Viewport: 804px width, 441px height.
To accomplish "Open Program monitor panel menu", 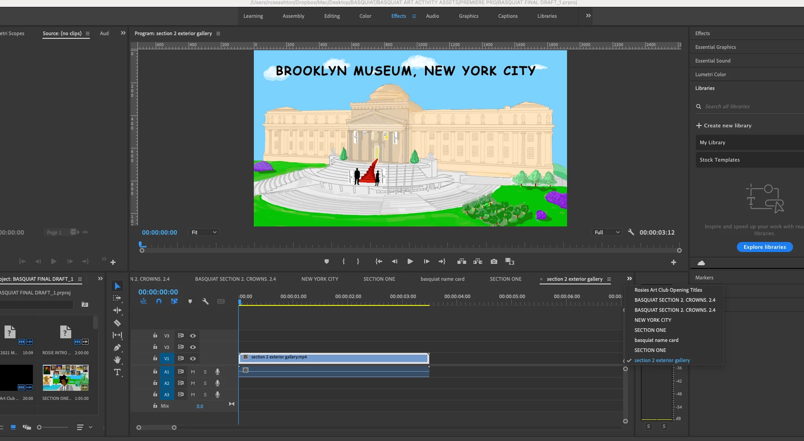I will (x=218, y=33).
